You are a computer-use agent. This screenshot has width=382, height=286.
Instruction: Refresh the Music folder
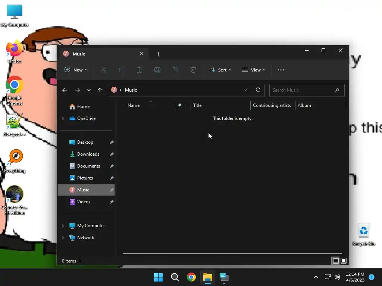pos(258,90)
